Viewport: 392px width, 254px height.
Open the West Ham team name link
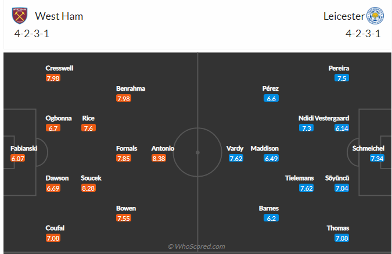click(x=59, y=16)
